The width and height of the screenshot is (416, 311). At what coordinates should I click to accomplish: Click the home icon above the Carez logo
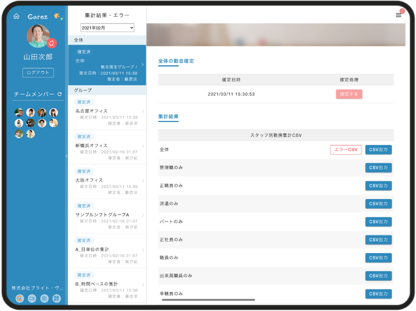click(17, 16)
